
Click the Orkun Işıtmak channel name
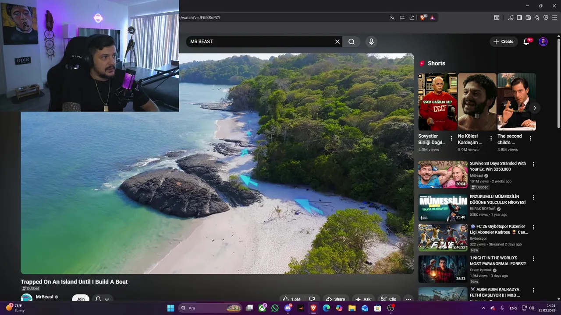(480, 270)
